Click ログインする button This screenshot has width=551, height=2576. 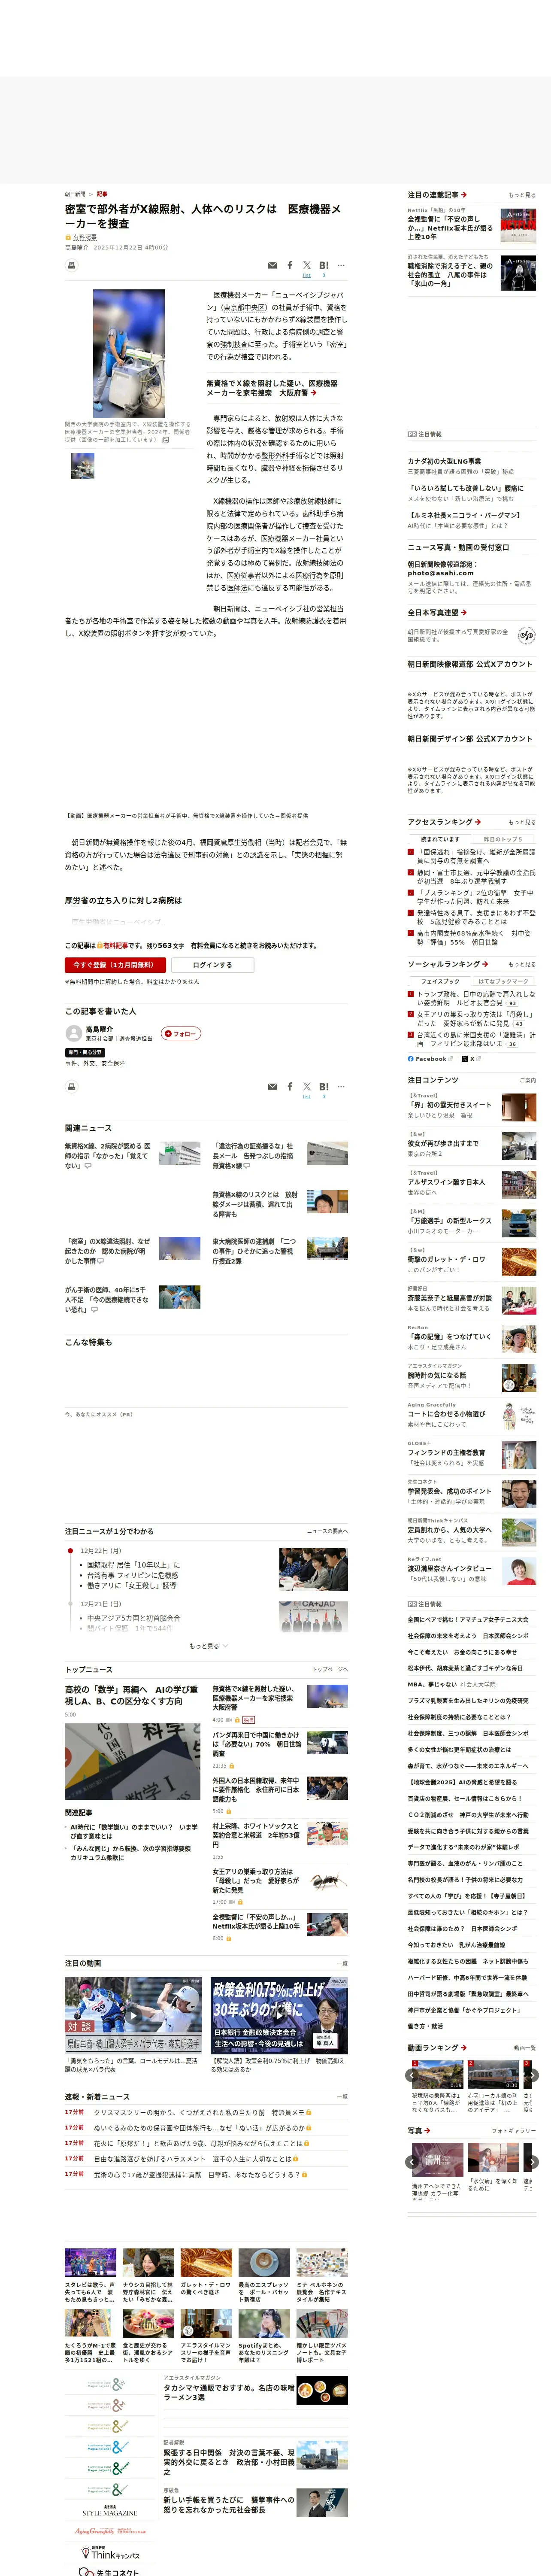pos(212,965)
